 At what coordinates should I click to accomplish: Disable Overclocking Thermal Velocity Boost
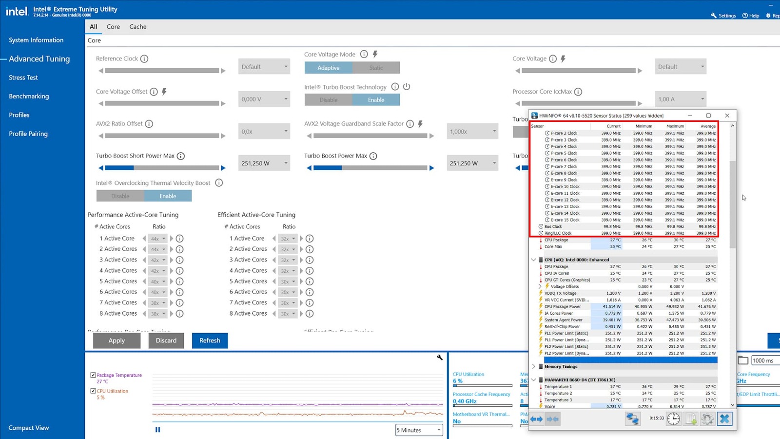(x=120, y=196)
